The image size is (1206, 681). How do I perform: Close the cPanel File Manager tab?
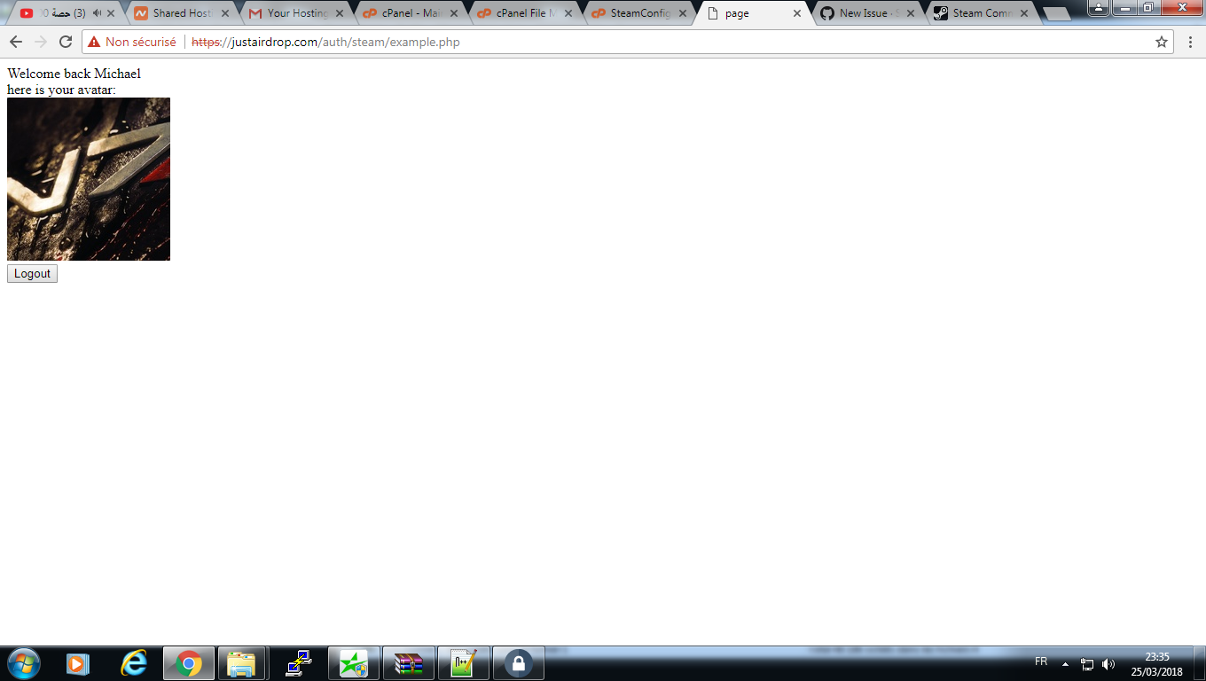(568, 13)
